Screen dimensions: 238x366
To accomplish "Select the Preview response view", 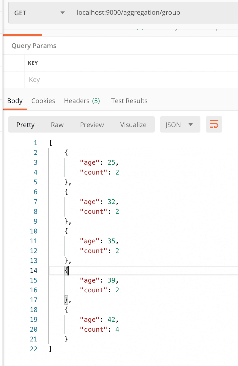I will click(x=92, y=125).
